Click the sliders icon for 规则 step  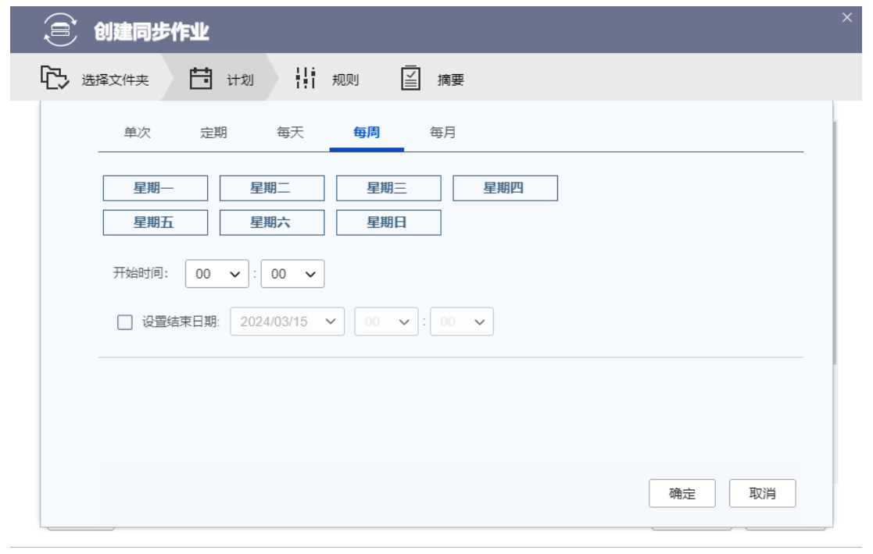point(305,78)
